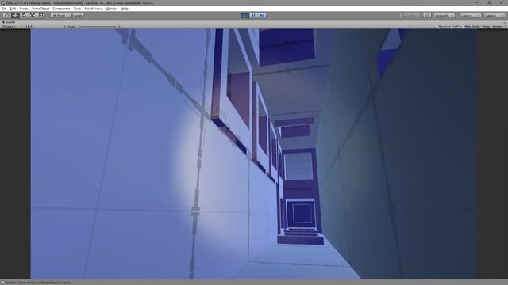
Task: Open the Window menu
Action: (112, 9)
